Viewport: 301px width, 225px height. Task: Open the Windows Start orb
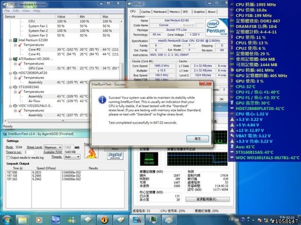[x=7, y=220]
